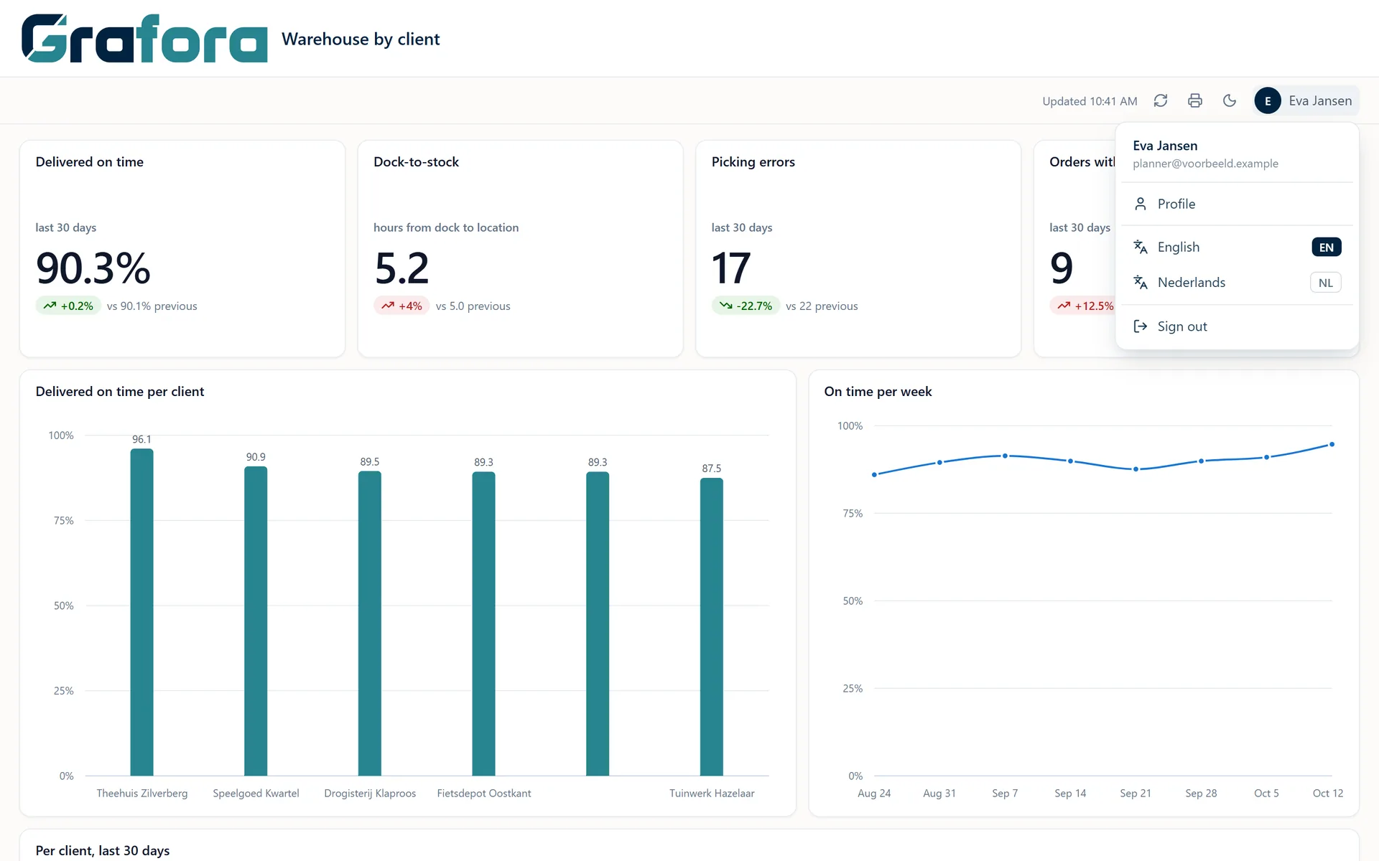This screenshot has width=1379, height=861.
Task: Click the refresh data icon
Action: tap(1161, 101)
